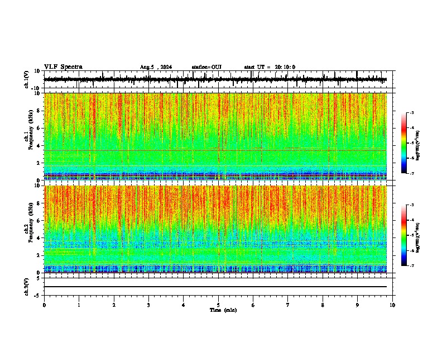Click inside the ch.1 frequency spectrogram

coord(215,136)
